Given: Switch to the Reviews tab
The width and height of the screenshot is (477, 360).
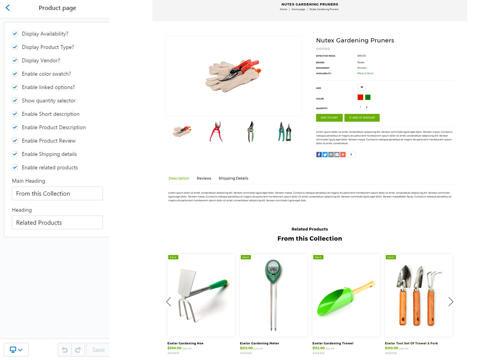Looking at the screenshot, I should 204,178.
